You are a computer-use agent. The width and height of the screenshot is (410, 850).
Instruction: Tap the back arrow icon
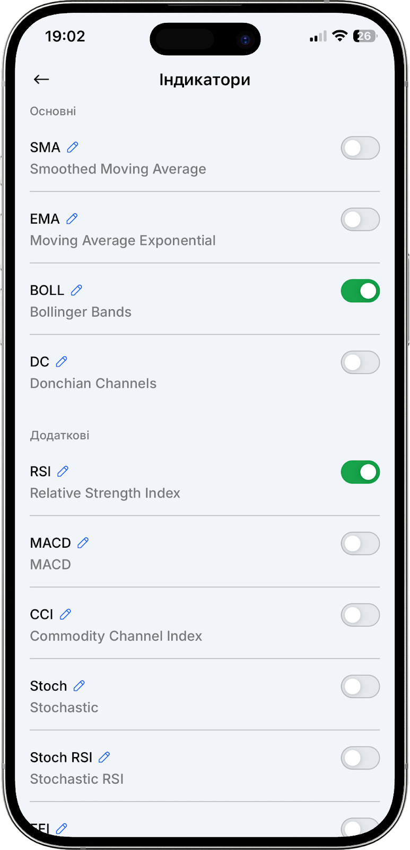point(41,80)
